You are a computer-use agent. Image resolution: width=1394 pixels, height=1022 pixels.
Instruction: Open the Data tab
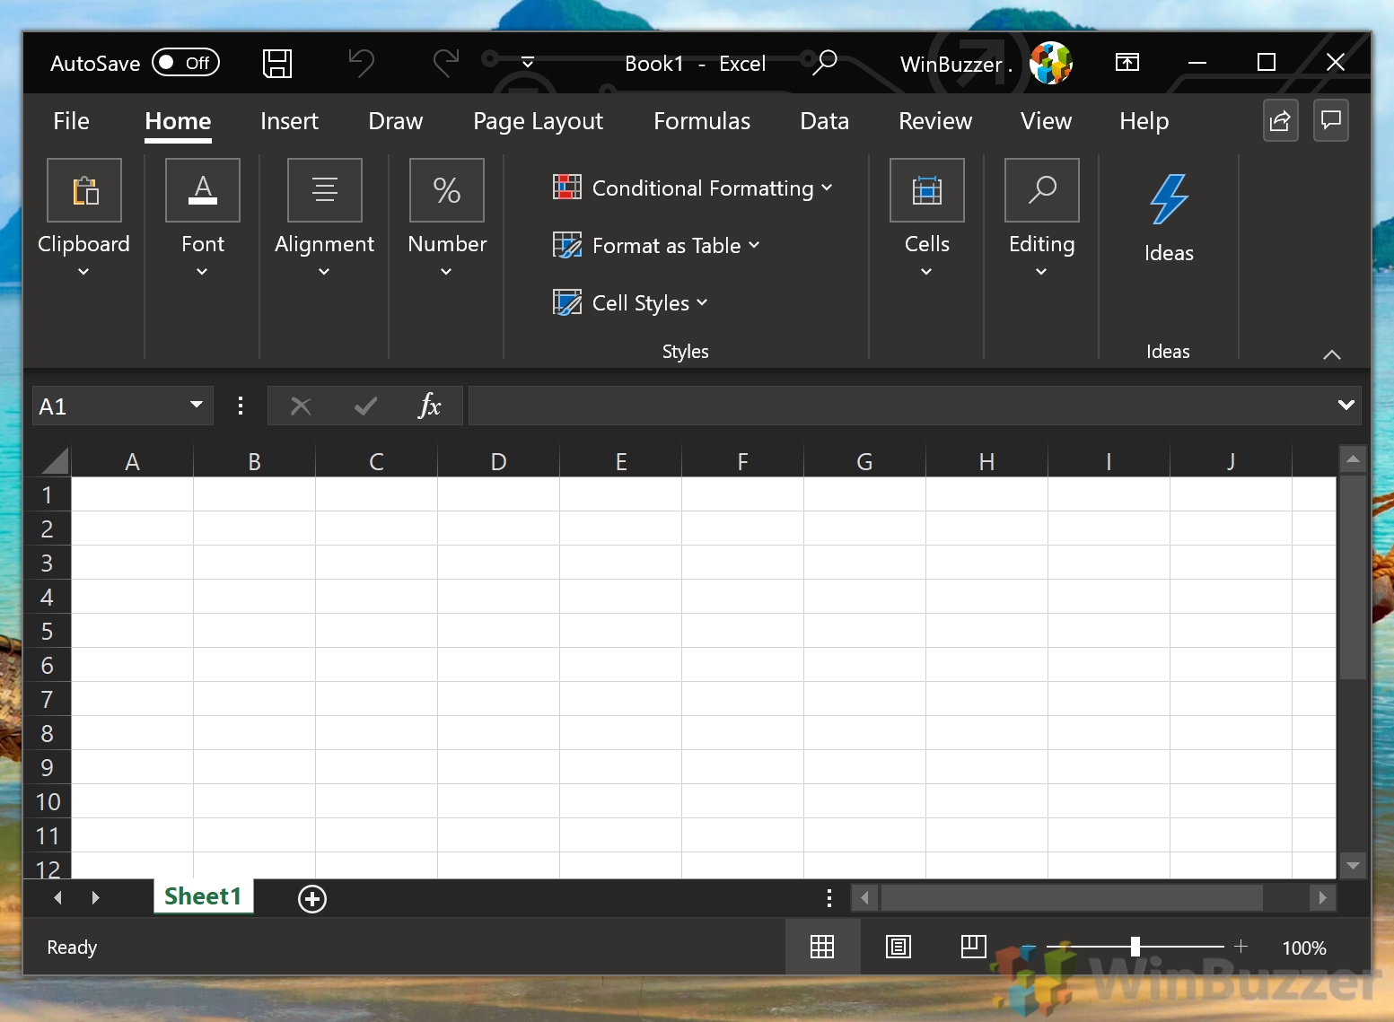824,121
